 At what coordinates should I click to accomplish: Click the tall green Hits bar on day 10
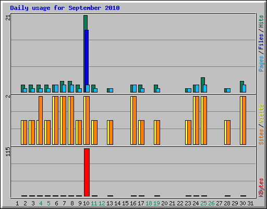point(86,22)
